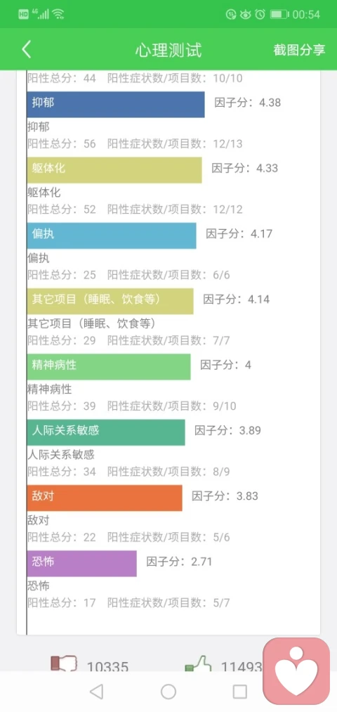Image resolution: width=337 pixels, height=712 pixels.
Task: Tap the teal 人际关系敏感 bar
Action: (106, 432)
